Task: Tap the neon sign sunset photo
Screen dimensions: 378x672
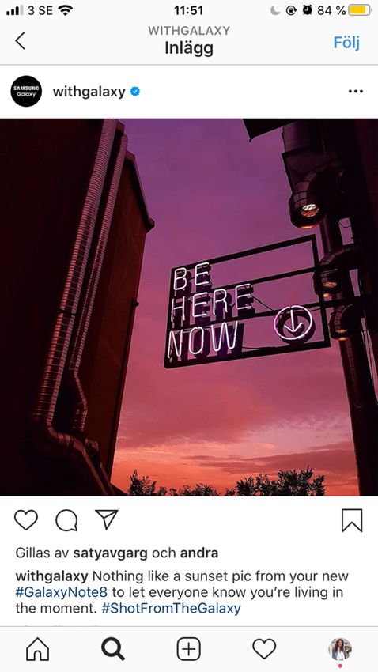Action: (189, 307)
